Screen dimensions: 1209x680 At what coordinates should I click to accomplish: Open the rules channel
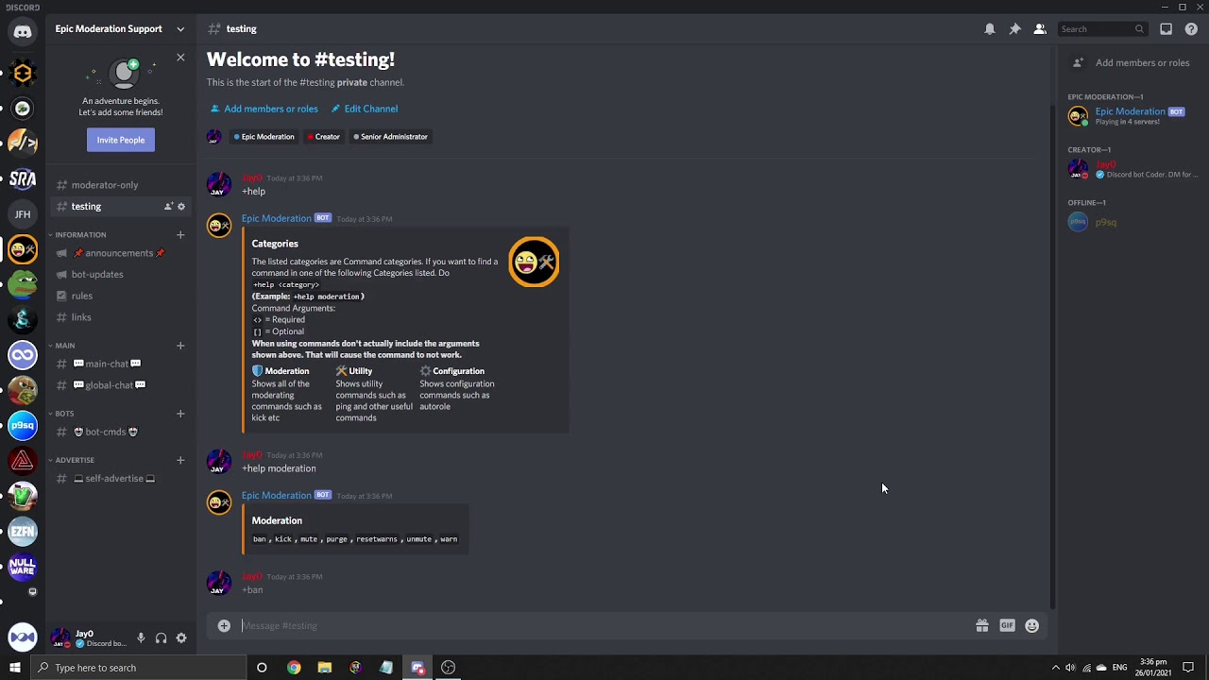pos(121,296)
